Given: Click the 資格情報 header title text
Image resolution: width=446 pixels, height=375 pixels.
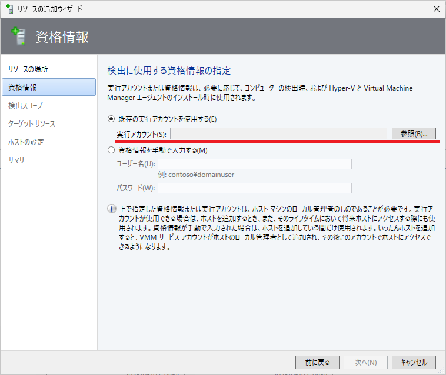Looking at the screenshot, I should pos(62,37).
